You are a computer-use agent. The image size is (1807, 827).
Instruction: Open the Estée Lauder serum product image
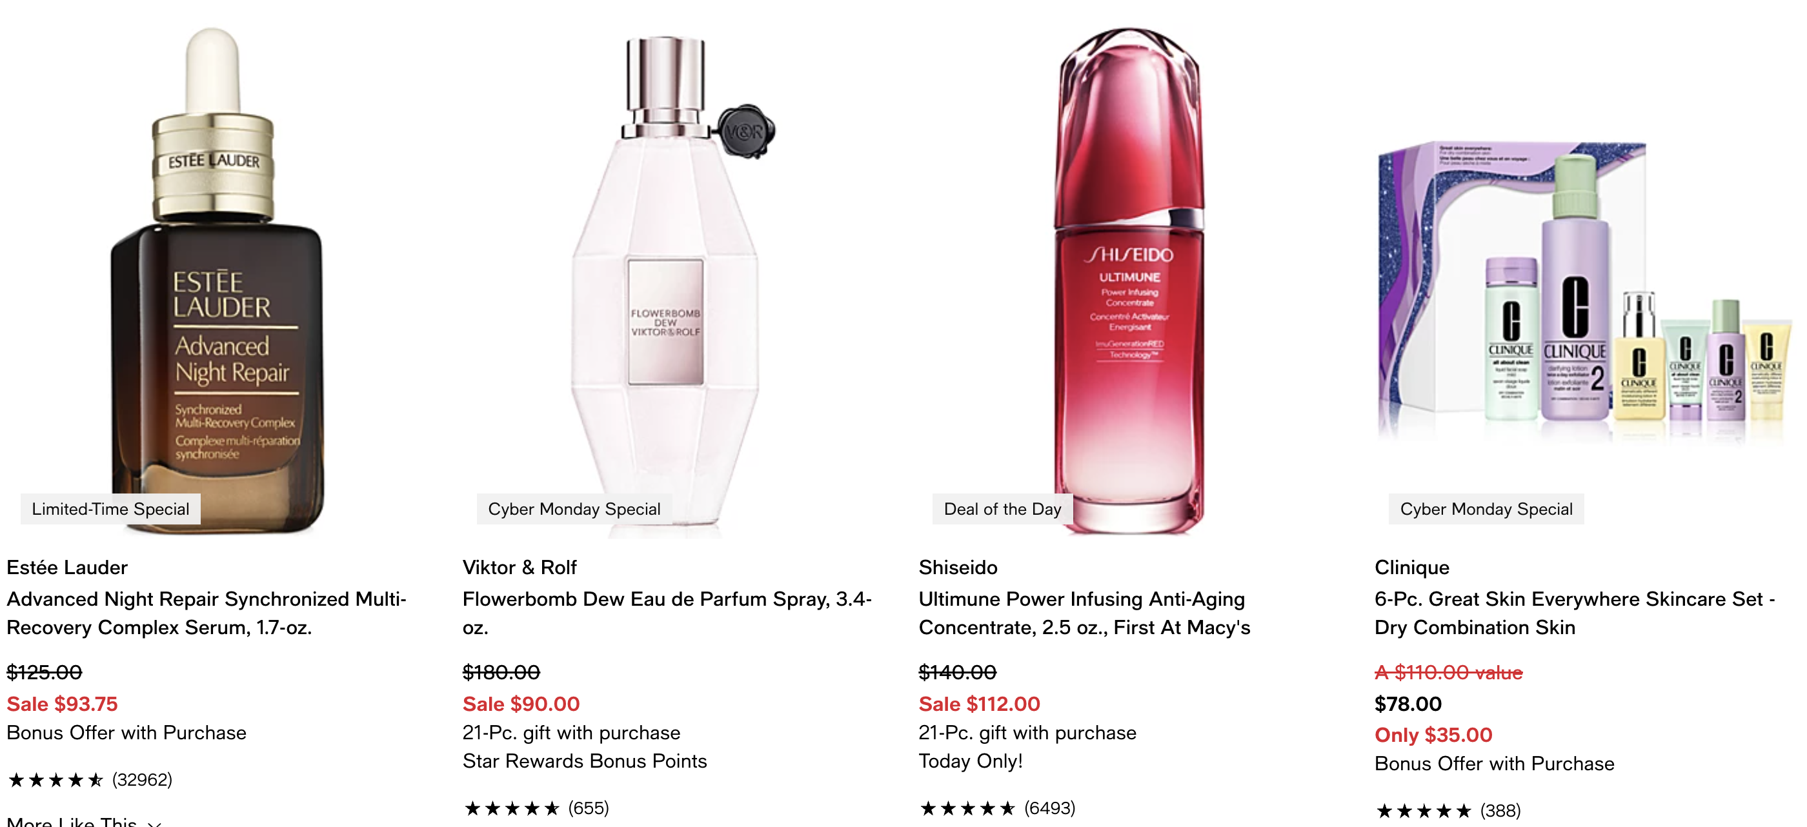217,281
